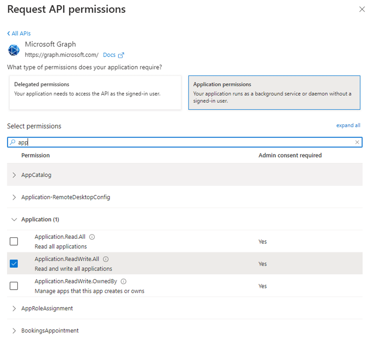
Task: Go back to All APIs
Action: coord(19,34)
